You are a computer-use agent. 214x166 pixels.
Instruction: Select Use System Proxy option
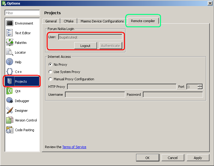(50, 72)
